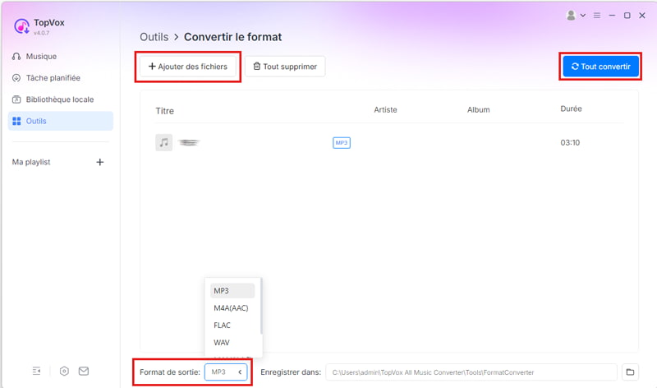Image resolution: width=657 pixels, height=388 pixels.
Task: Click the Titre column header
Action: click(x=165, y=111)
